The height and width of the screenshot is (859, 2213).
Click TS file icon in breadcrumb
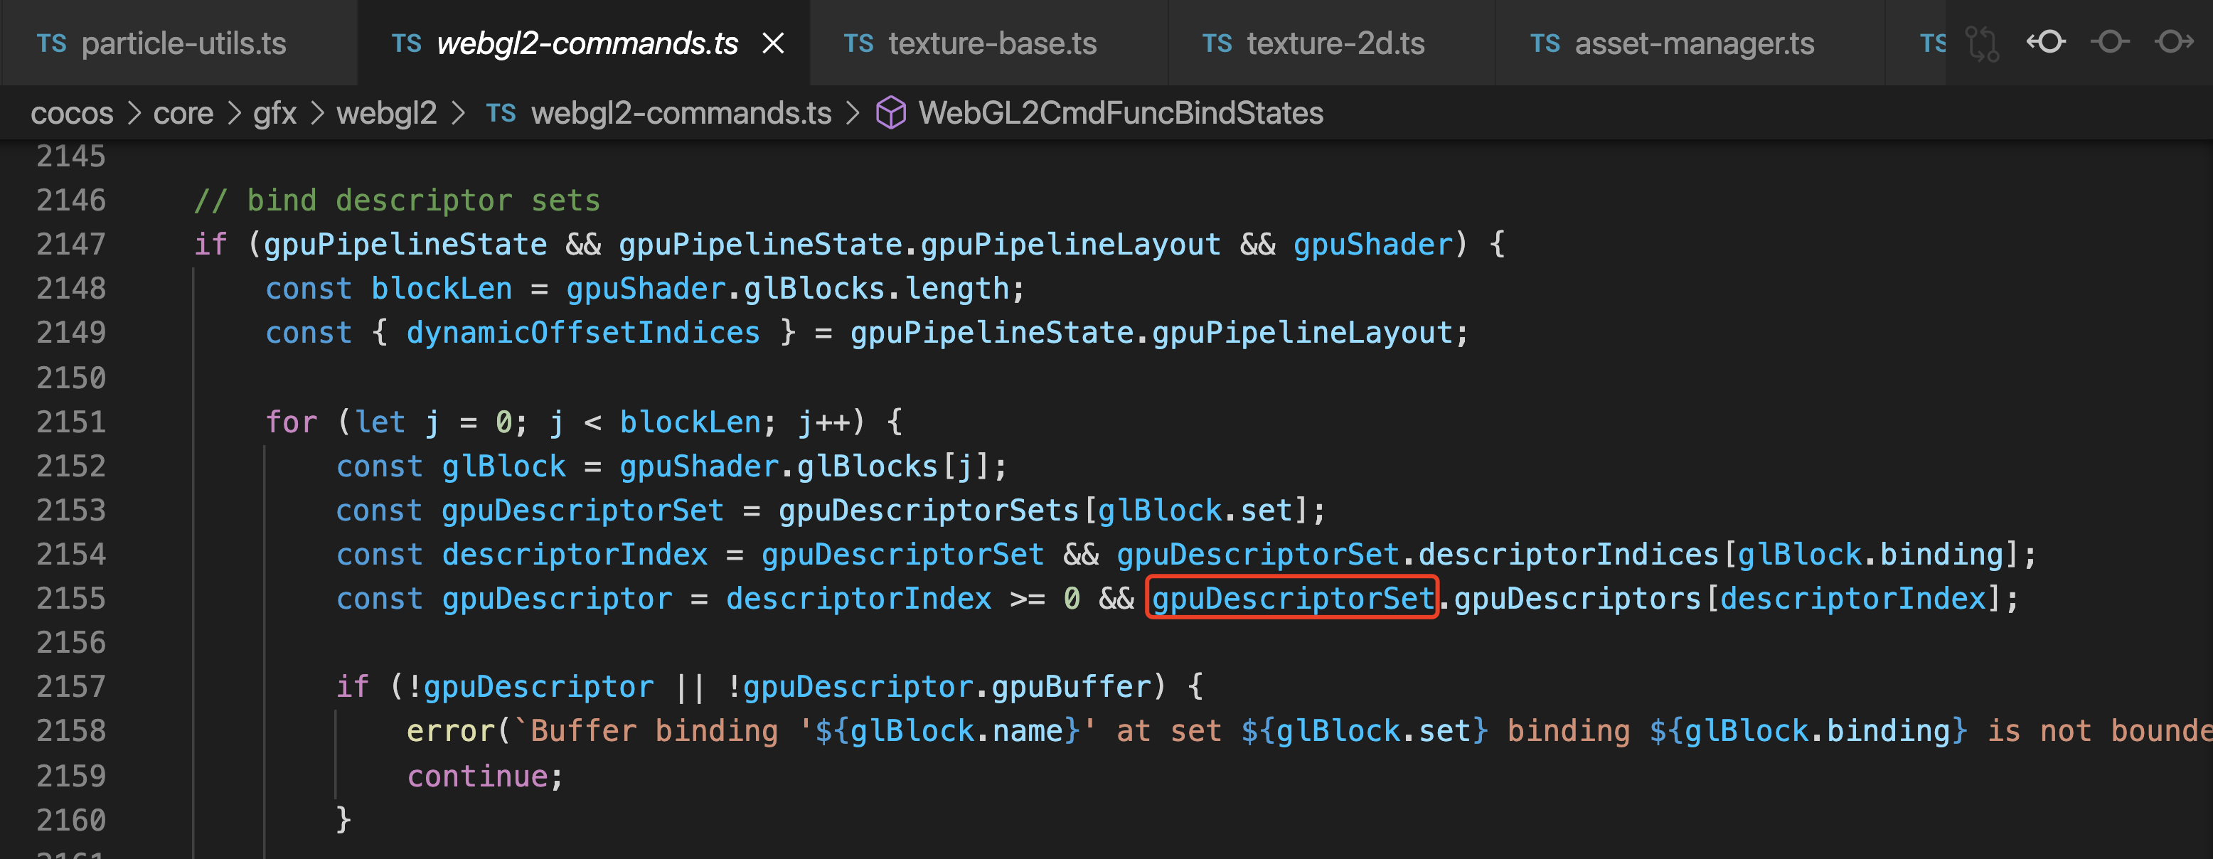[x=501, y=112]
